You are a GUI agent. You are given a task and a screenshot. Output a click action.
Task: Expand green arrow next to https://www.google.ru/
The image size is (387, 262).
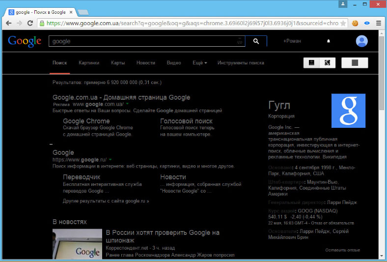click(x=111, y=160)
